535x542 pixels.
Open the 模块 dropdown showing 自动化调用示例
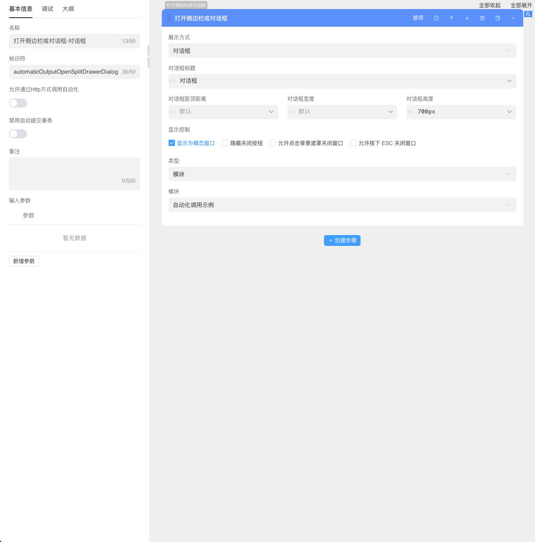(342, 205)
